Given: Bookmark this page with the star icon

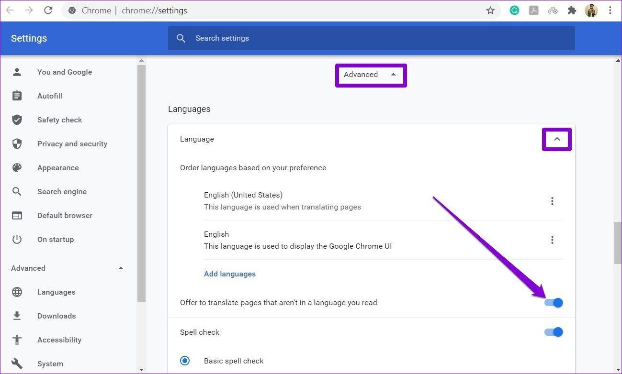Looking at the screenshot, I should pos(490,10).
